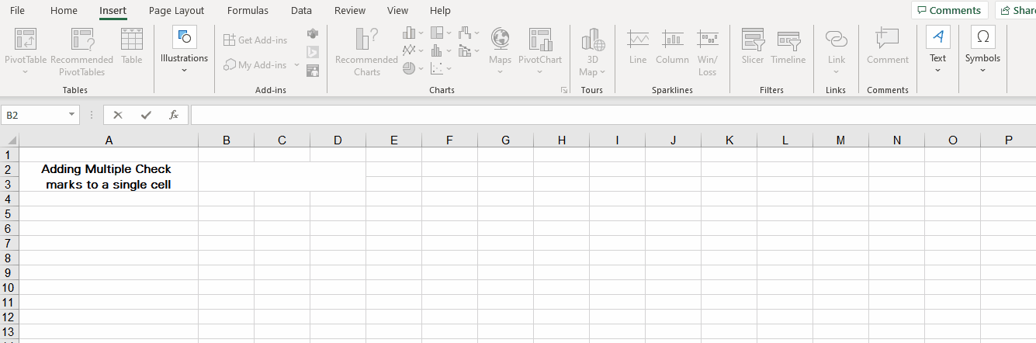Click the Visio Data Visualizer add-in icon
Image resolution: width=1036 pixels, height=343 pixels.
pos(313,34)
